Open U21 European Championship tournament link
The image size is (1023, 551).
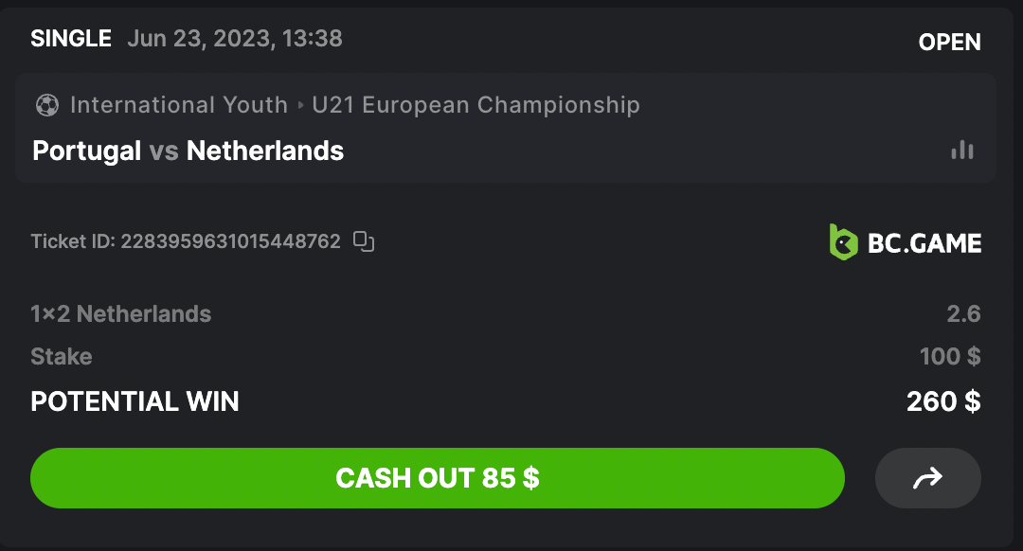coord(476,105)
